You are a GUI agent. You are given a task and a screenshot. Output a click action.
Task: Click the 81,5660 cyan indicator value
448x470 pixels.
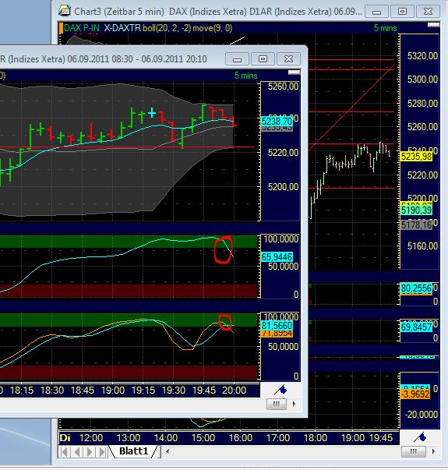click(x=277, y=326)
